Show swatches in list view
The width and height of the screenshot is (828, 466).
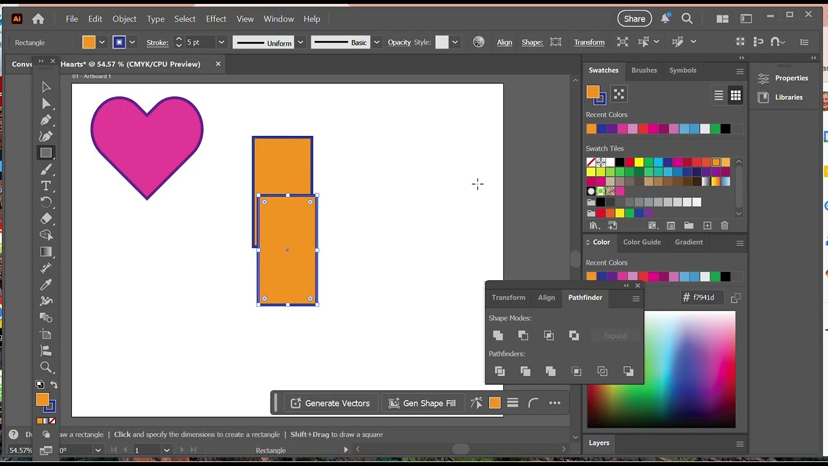click(719, 95)
